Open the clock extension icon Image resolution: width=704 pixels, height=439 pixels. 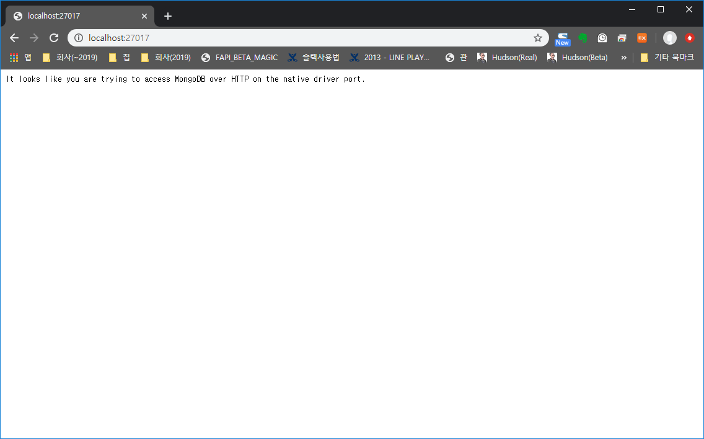coord(602,38)
